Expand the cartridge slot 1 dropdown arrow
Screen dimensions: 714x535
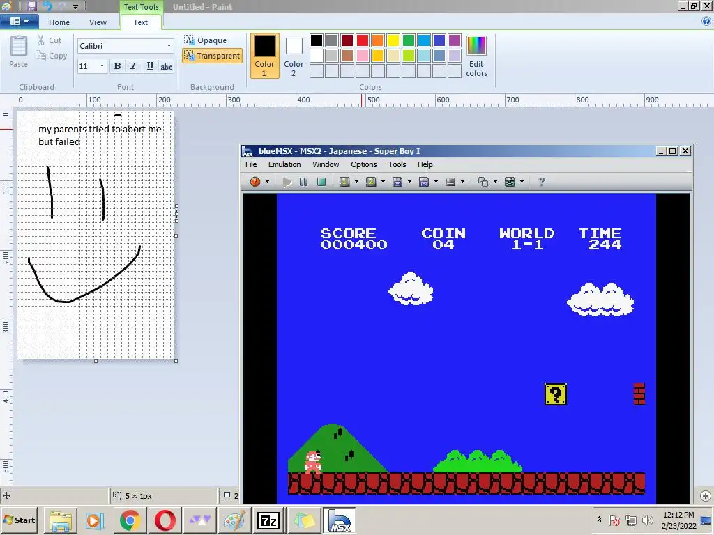(x=356, y=182)
